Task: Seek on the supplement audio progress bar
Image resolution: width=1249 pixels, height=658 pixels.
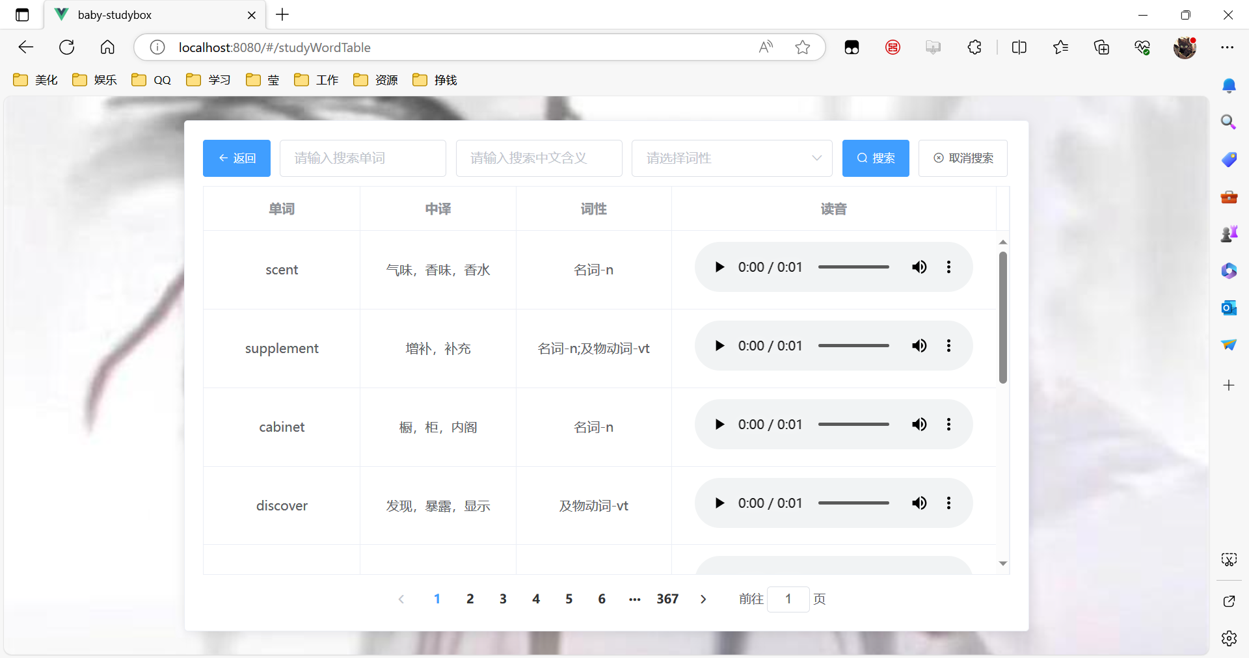Action: click(x=853, y=346)
